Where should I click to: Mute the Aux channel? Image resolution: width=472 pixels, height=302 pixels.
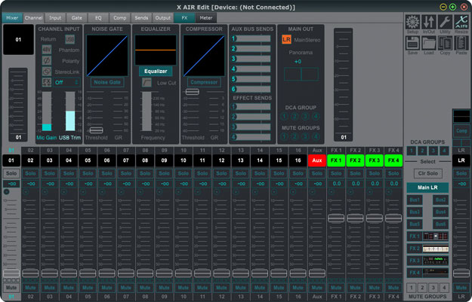click(317, 287)
